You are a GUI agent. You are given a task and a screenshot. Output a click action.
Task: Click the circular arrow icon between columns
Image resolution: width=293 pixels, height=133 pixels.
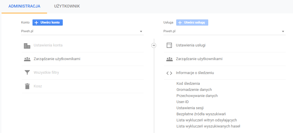click(154, 45)
